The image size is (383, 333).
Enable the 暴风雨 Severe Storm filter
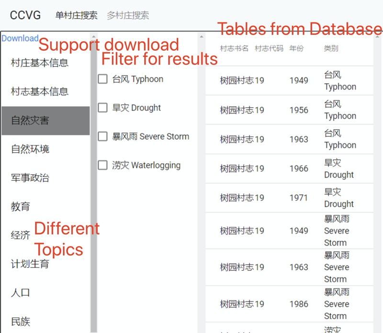[102, 136]
